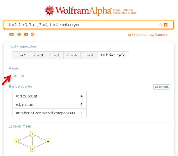178x156 pixels.
Task: Select the edge count table row
Action: 50,104
